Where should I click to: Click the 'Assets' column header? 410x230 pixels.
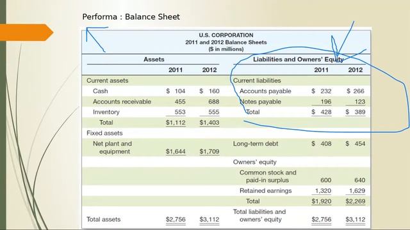tap(154, 59)
